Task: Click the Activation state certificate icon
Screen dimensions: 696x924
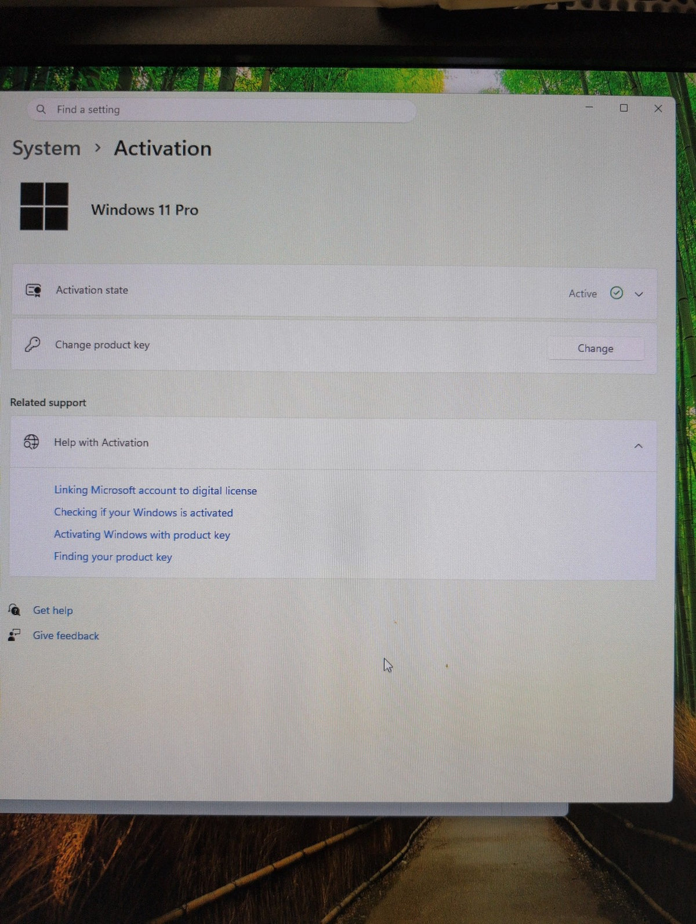Action: tap(34, 290)
